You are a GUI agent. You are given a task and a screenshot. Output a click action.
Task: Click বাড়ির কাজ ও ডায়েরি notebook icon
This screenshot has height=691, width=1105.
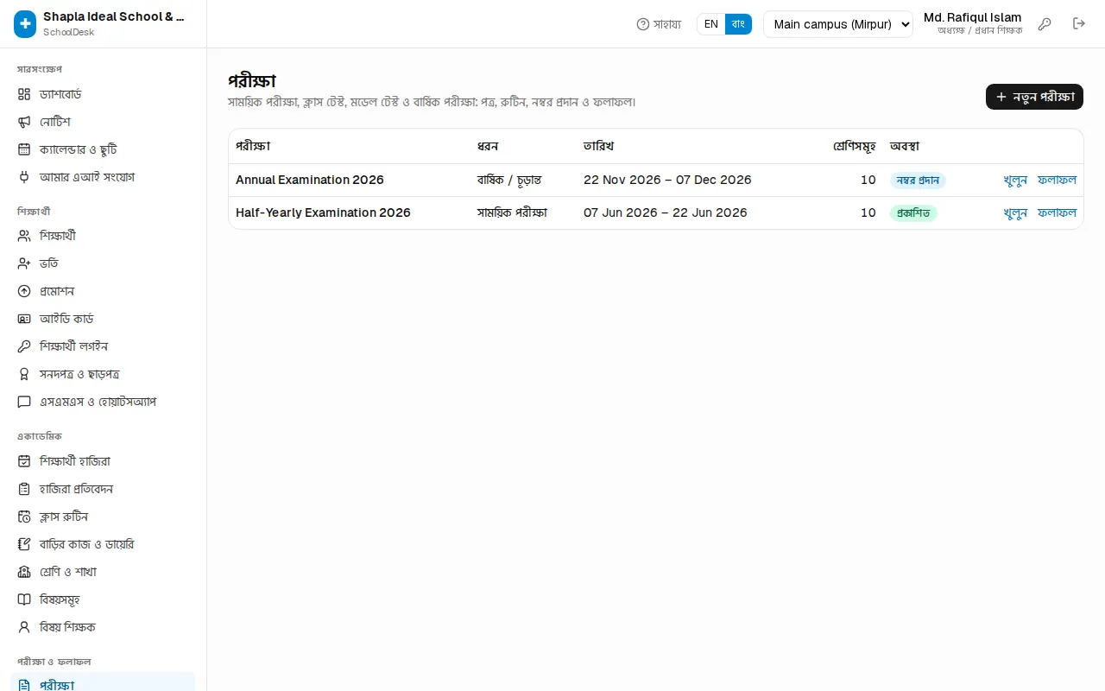24,544
